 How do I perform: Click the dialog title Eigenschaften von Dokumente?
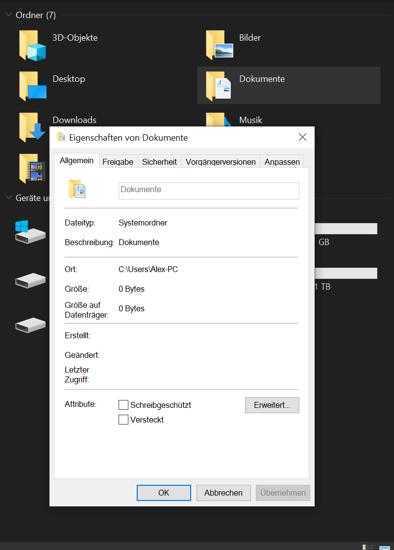[128, 137]
